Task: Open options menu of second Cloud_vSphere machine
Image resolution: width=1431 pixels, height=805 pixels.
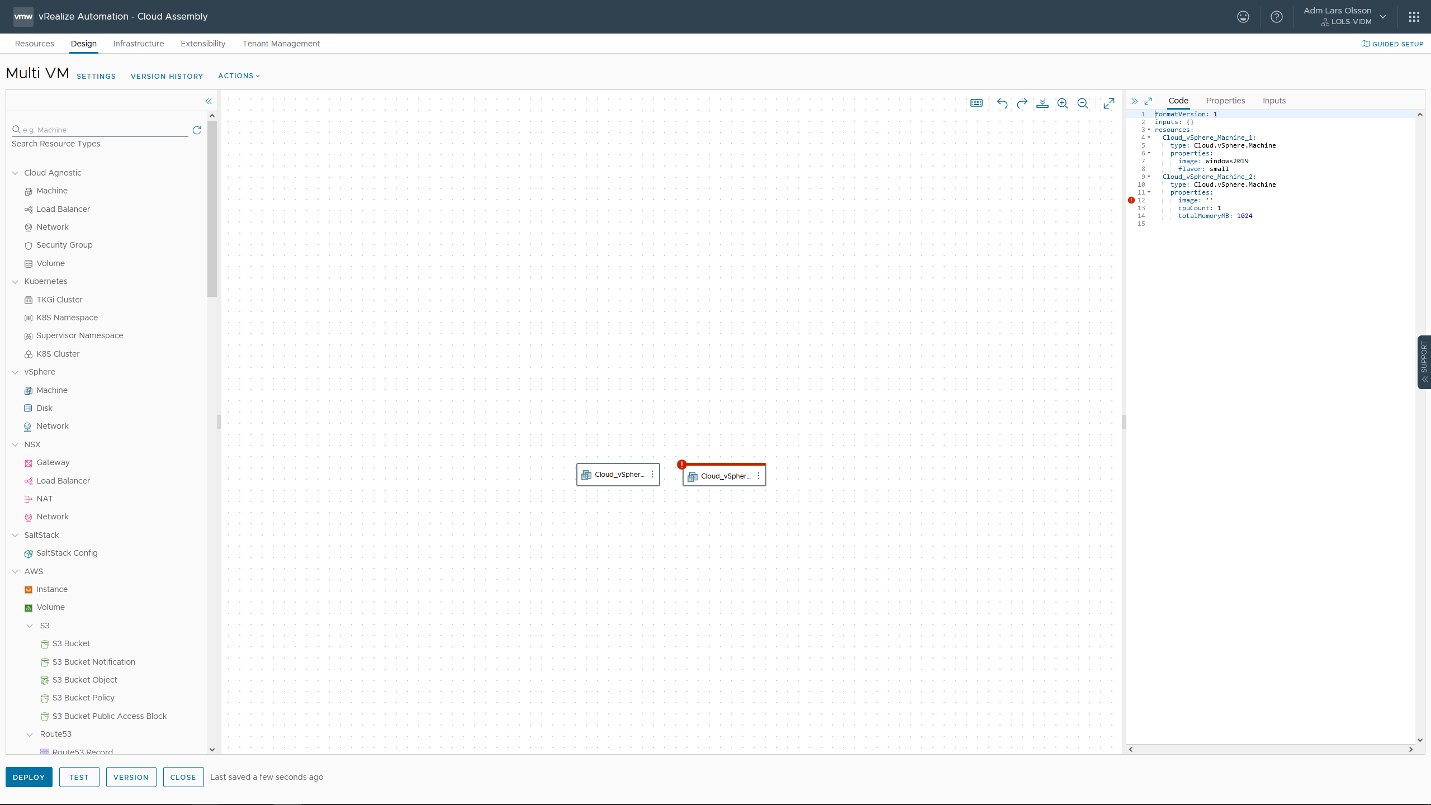Action: coord(759,476)
